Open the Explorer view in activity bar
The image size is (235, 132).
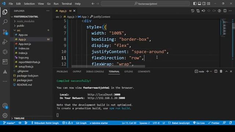pos(5,12)
